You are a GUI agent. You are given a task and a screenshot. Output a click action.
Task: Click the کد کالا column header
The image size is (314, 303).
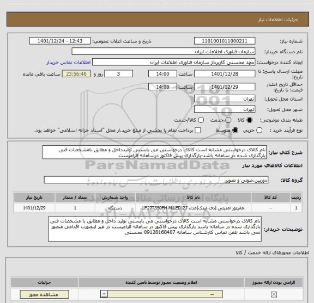click(271, 197)
